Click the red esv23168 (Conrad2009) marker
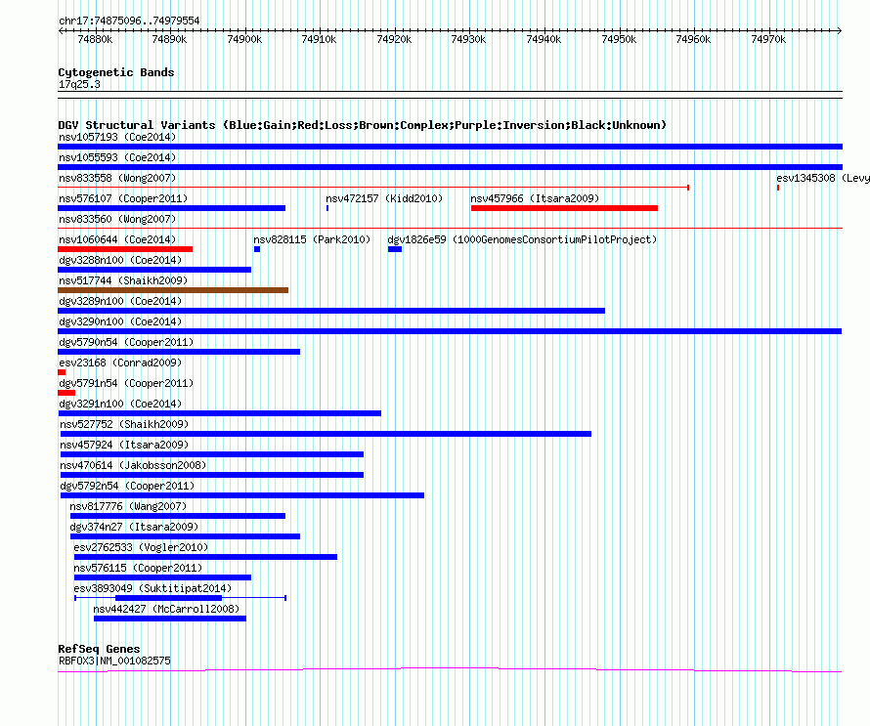The width and height of the screenshot is (870, 726). click(62, 372)
